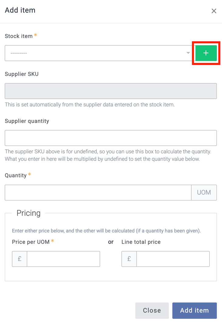222x324 pixels.
Task: Click the Stock item field label
Action: click(x=19, y=36)
